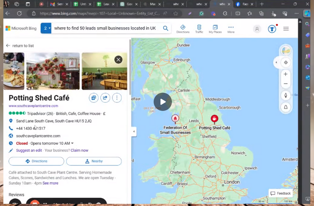Zoom in the map with plus button
Screen dimensions: 314x206
[x=286, y=74]
